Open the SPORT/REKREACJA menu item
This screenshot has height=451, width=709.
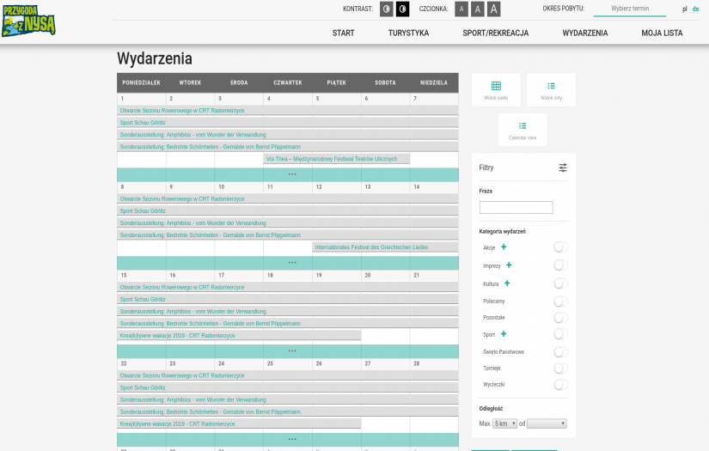click(496, 33)
